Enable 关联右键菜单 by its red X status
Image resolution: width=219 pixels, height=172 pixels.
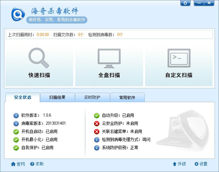coord(97,132)
